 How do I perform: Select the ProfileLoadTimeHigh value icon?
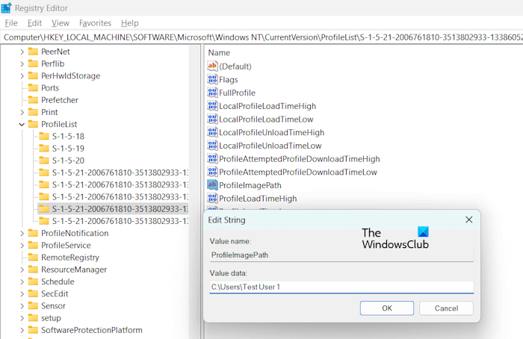pos(212,198)
